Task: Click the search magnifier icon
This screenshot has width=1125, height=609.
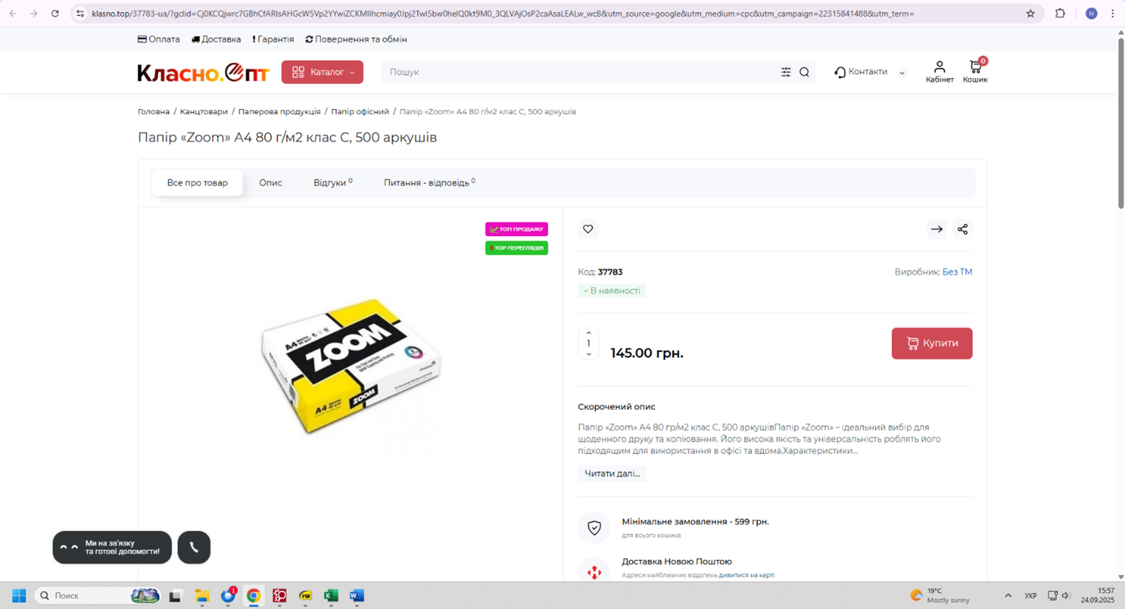Action: tap(804, 72)
